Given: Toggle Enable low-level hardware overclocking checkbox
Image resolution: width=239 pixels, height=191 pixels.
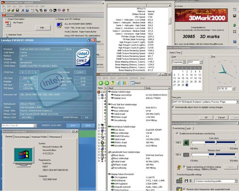Looking at the screenshot, I should pyautogui.click(x=177, y=133).
